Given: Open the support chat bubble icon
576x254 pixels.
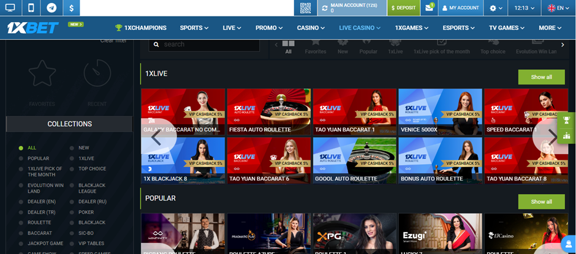Looking at the screenshot, I should [569, 245].
